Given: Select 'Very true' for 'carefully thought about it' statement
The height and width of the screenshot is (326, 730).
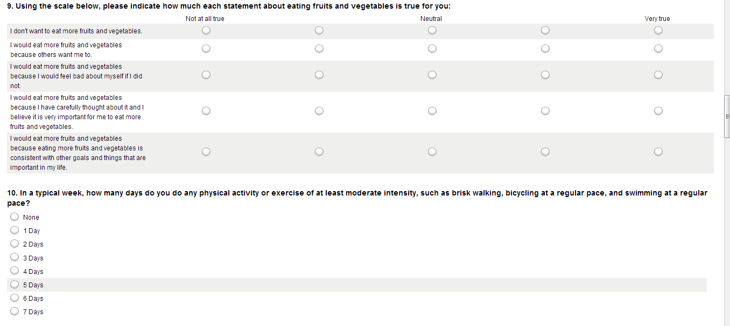Looking at the screenshot, I should (658, 111).
